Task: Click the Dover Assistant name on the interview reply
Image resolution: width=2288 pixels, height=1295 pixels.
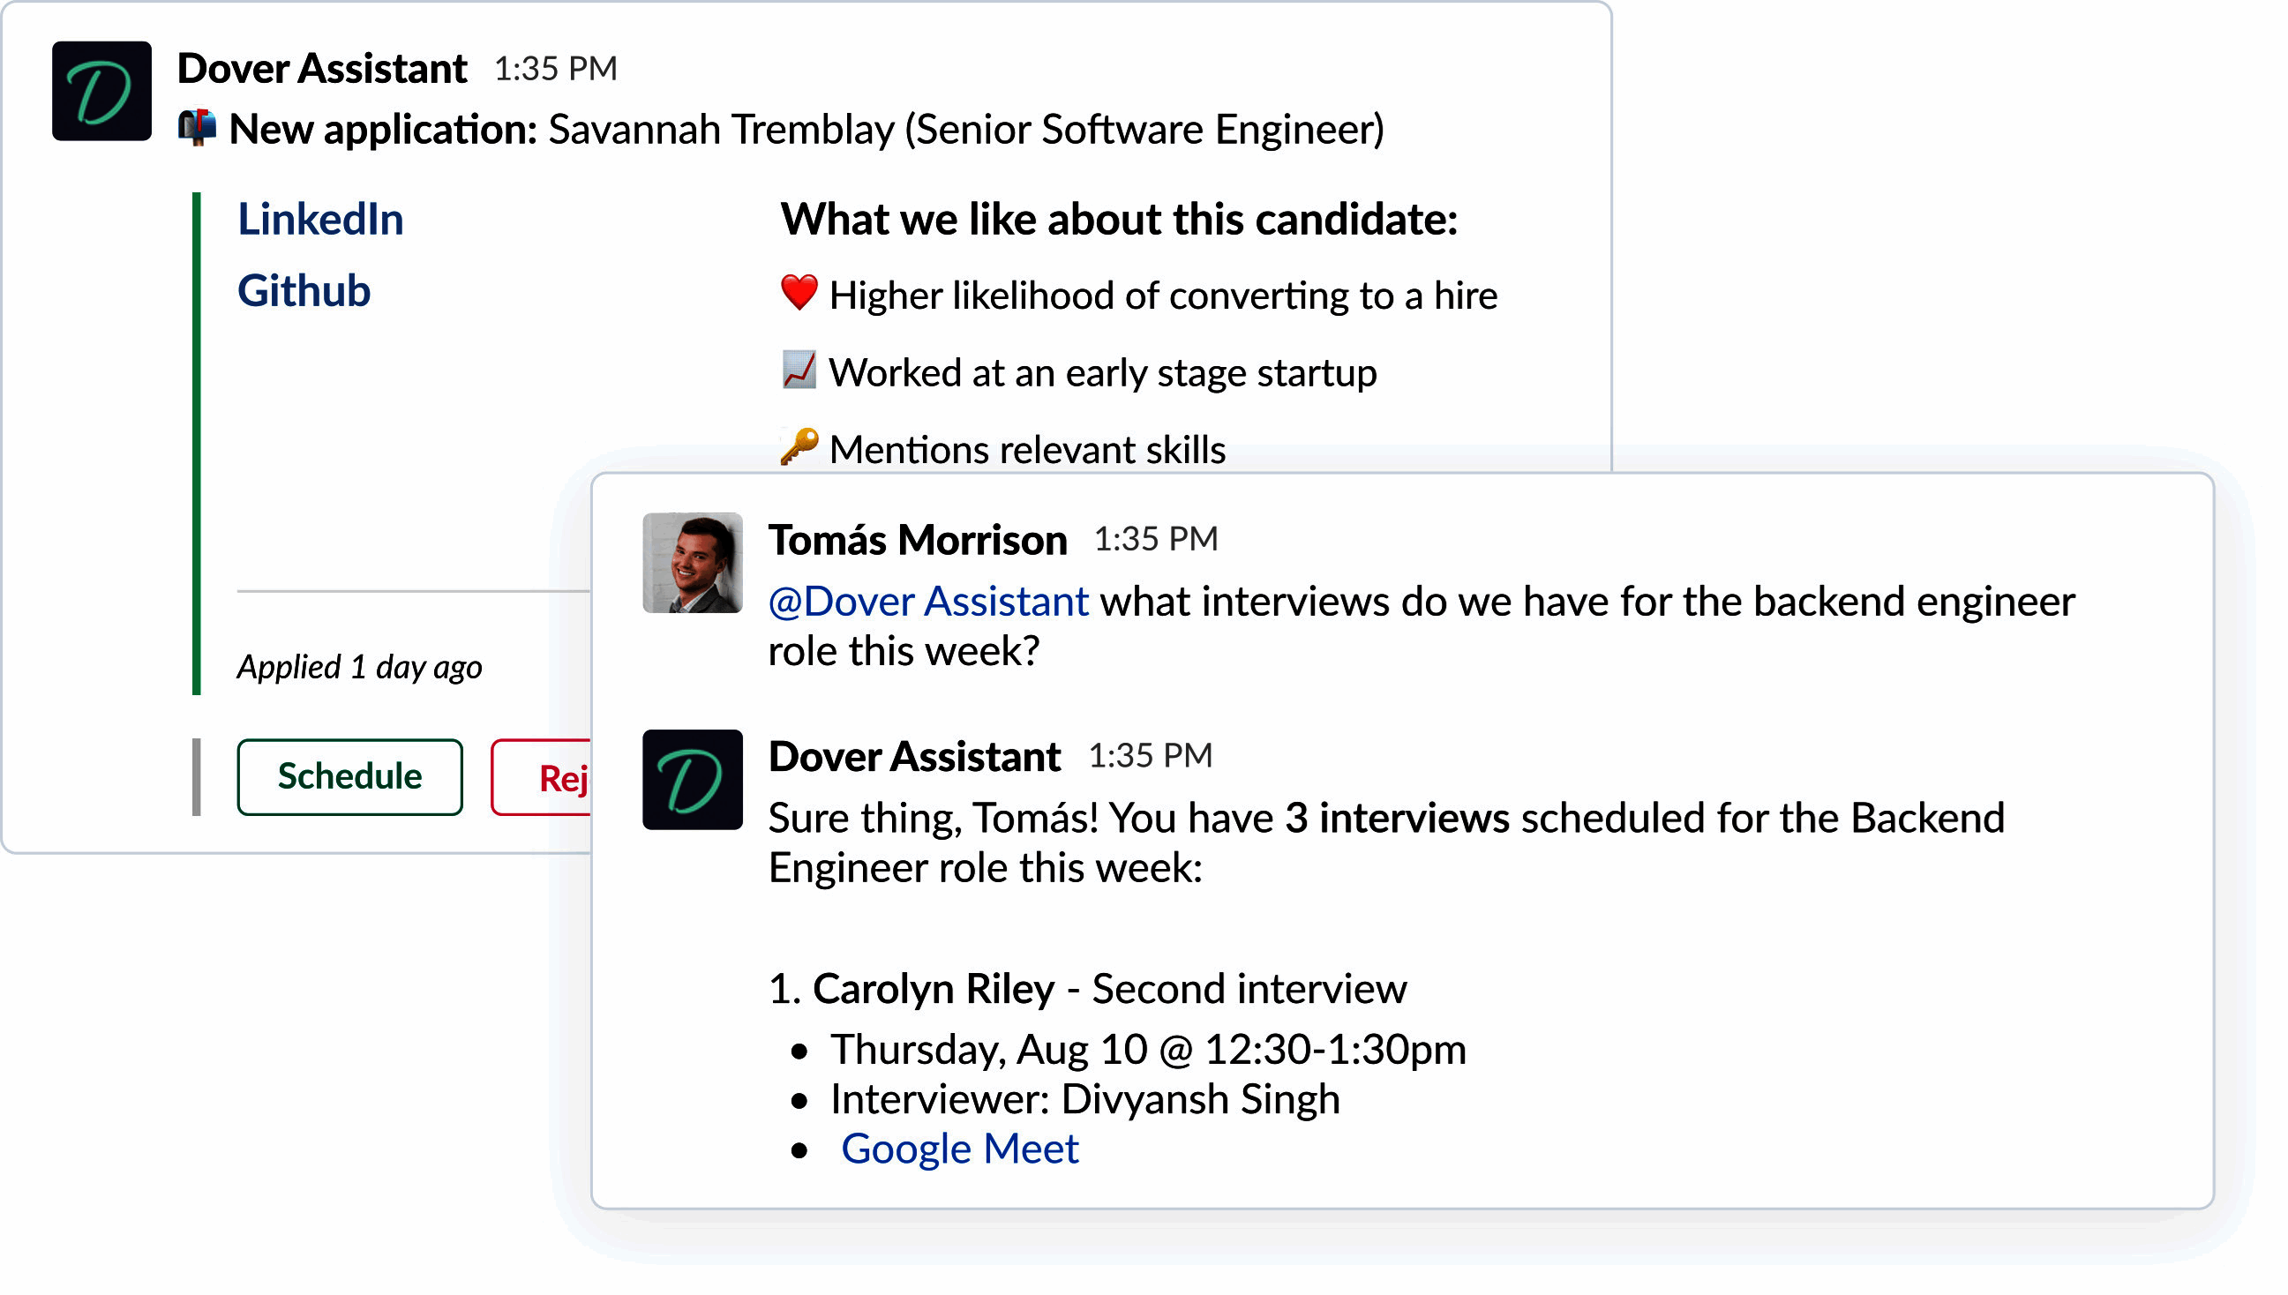Action: [914, 757]
